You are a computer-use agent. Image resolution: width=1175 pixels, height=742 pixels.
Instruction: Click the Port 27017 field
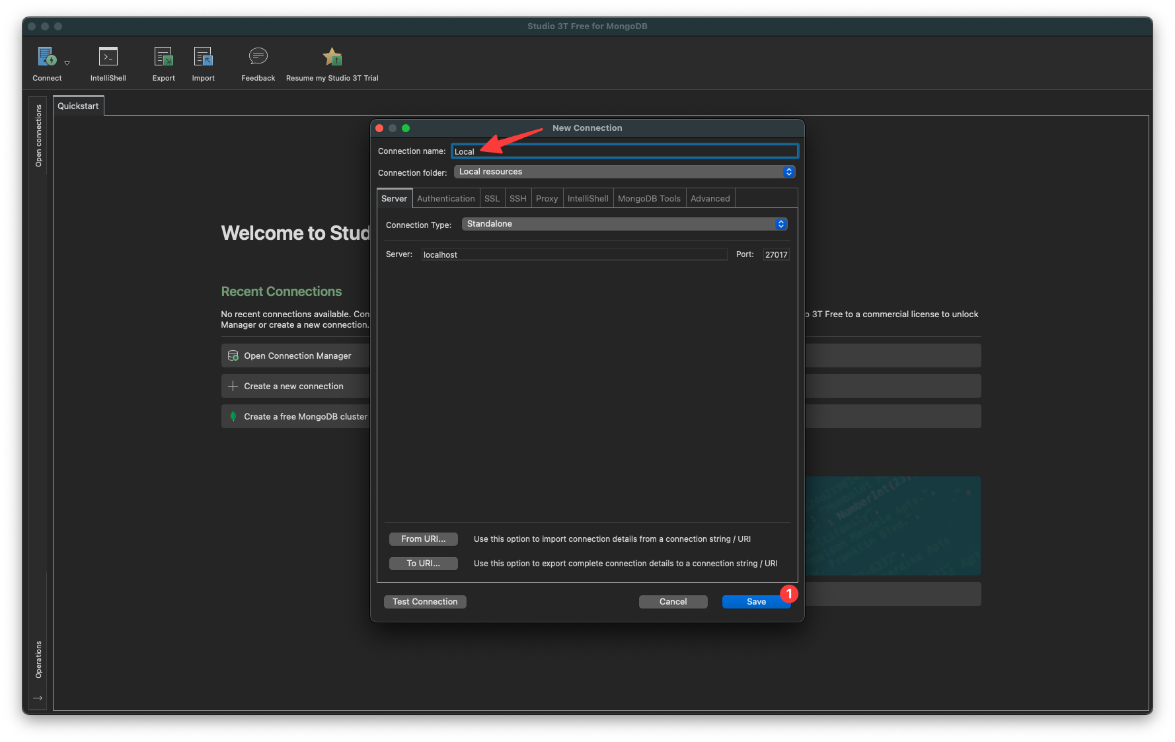point(776,254)
